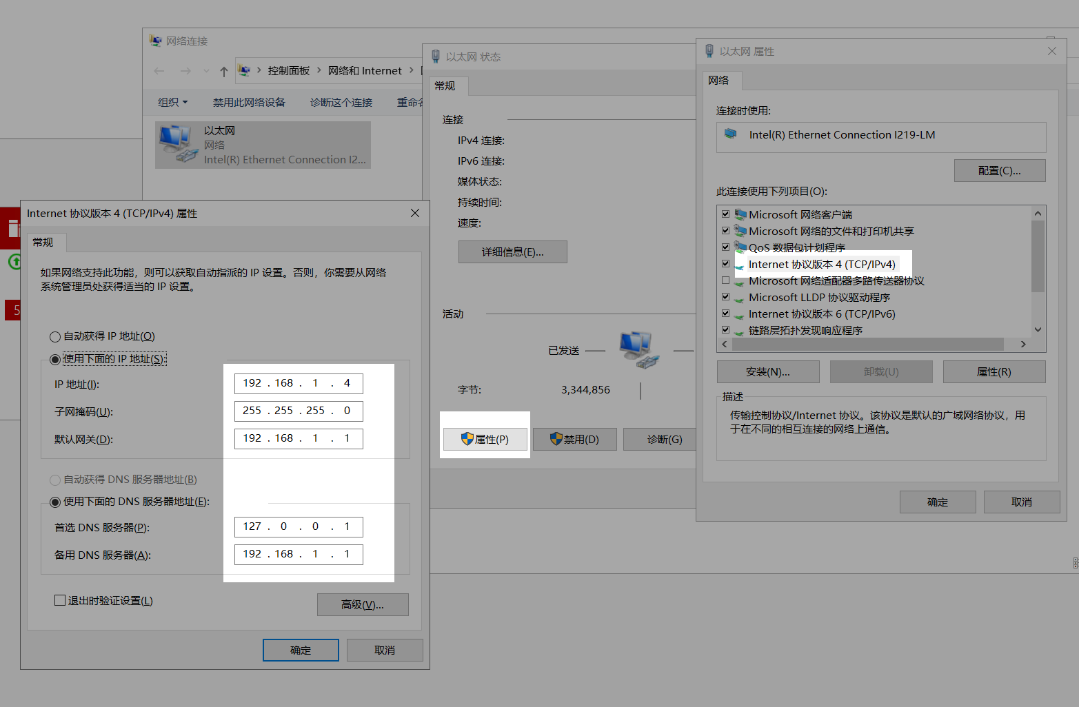Click the 以太网 network adapter icon
Screen dimensions: 1079x707
pyautogui.click(x=178, y=145)
